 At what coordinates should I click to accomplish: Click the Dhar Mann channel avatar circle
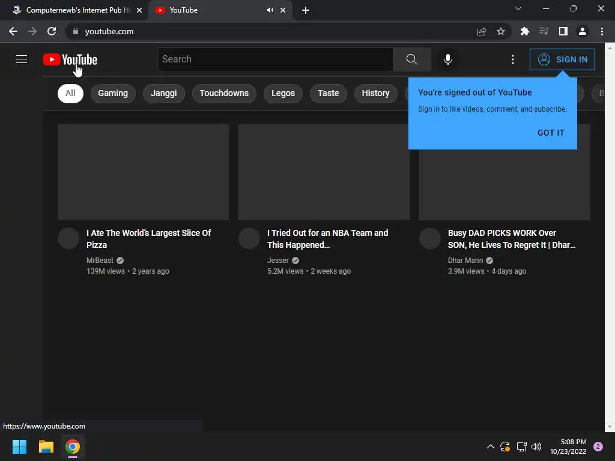tap(430, 238)
